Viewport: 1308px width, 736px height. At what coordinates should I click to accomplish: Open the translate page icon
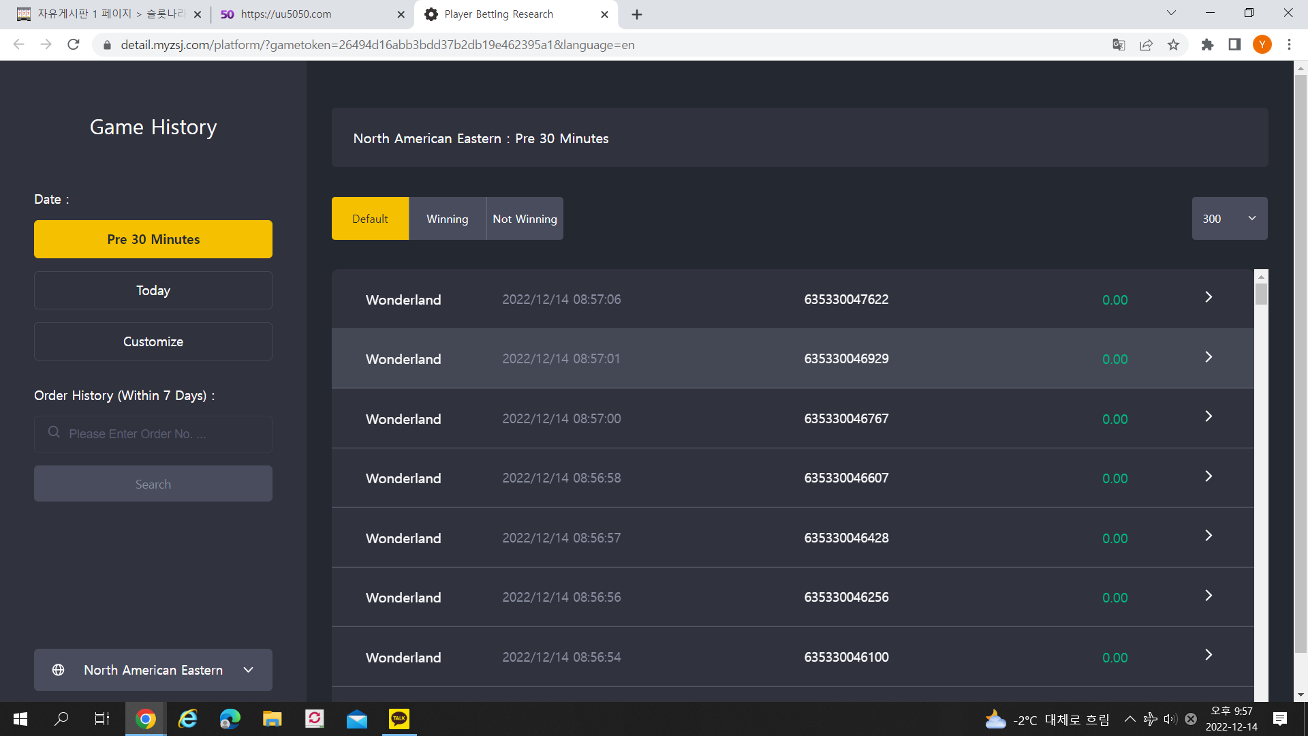coord(1119,44)
